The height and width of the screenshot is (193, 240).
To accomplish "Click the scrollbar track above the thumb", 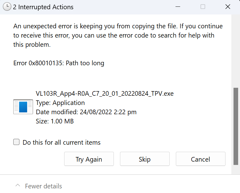I will pos(236,50).
